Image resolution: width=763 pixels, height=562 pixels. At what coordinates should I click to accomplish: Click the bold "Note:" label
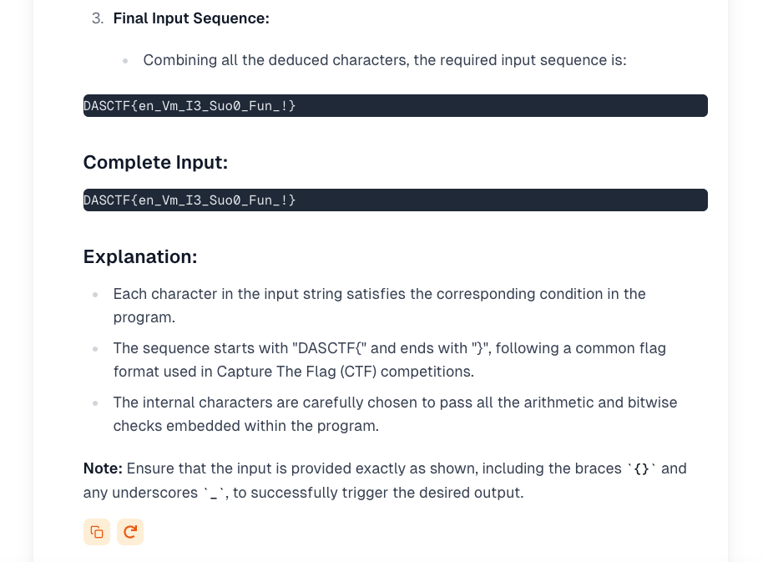pyautogui.click(x=103, y=468)
